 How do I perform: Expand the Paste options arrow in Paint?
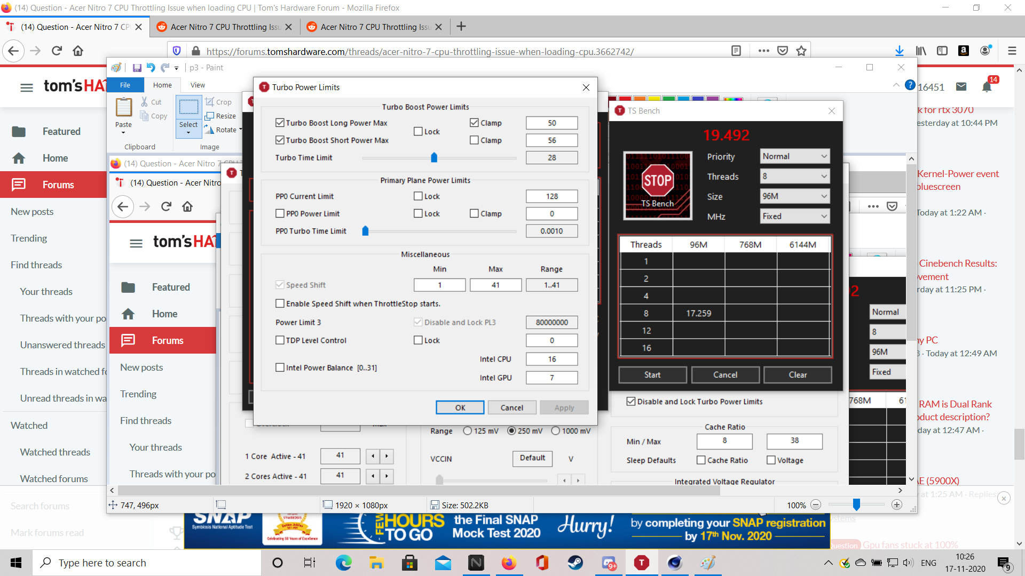coord(123,132)
